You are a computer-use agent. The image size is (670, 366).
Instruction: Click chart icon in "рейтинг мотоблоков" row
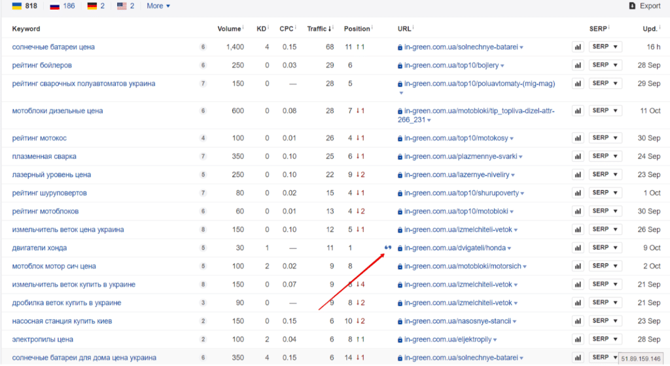(x=578, y=212)
